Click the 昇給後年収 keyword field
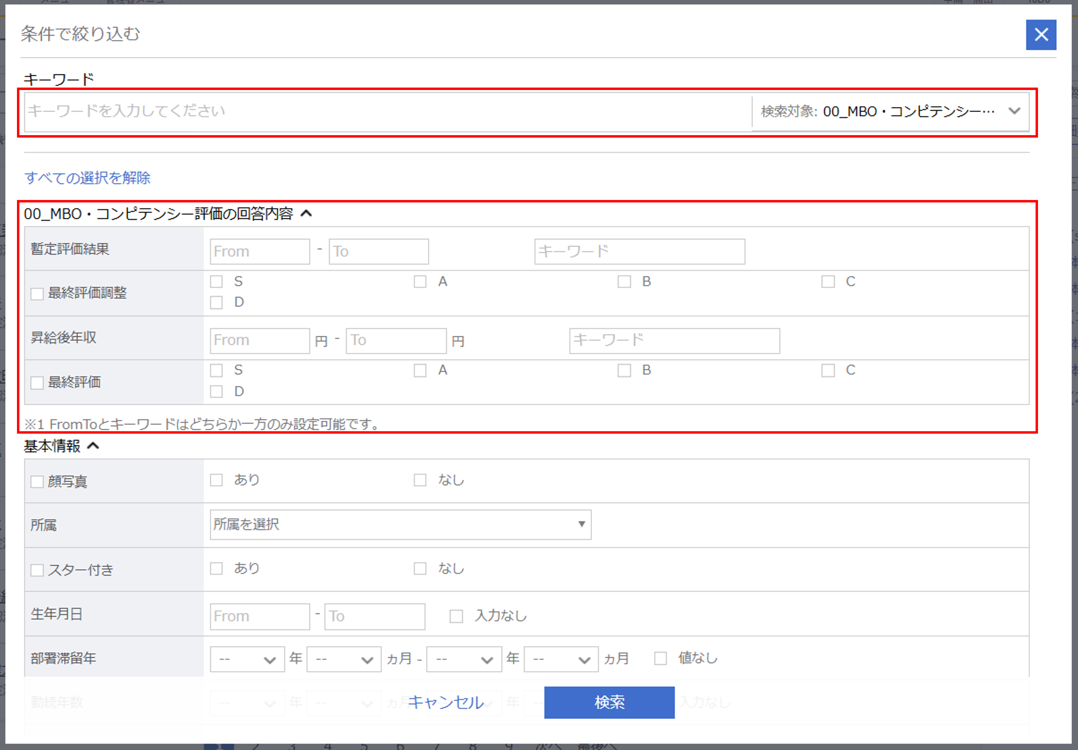This screenshot has height=750, width=1078. tap(674, 341)
